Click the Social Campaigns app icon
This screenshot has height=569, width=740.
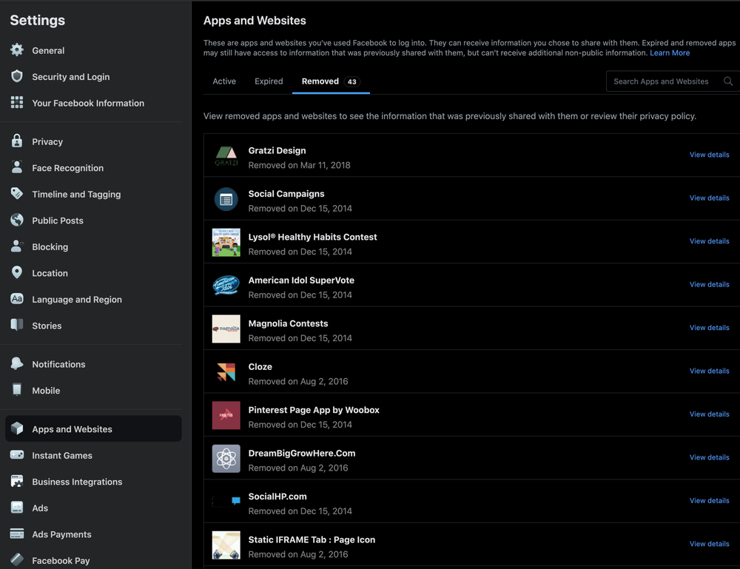pos(226,200)
